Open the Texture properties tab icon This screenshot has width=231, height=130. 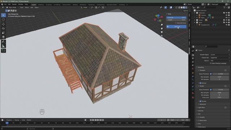[193, 97]
